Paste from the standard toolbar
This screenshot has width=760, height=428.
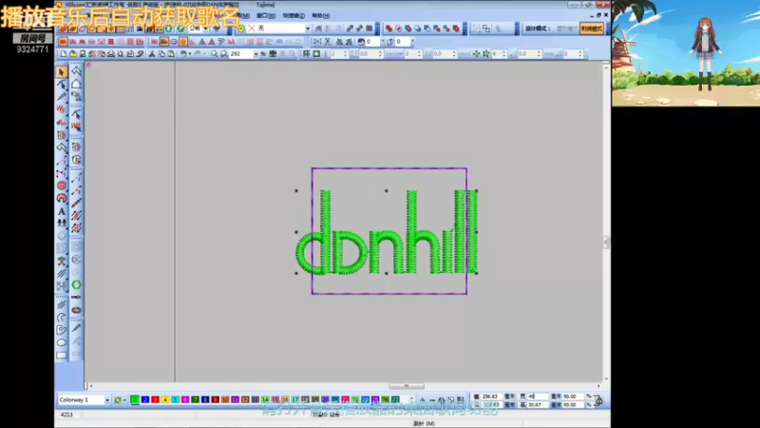[x=171, y=54]
